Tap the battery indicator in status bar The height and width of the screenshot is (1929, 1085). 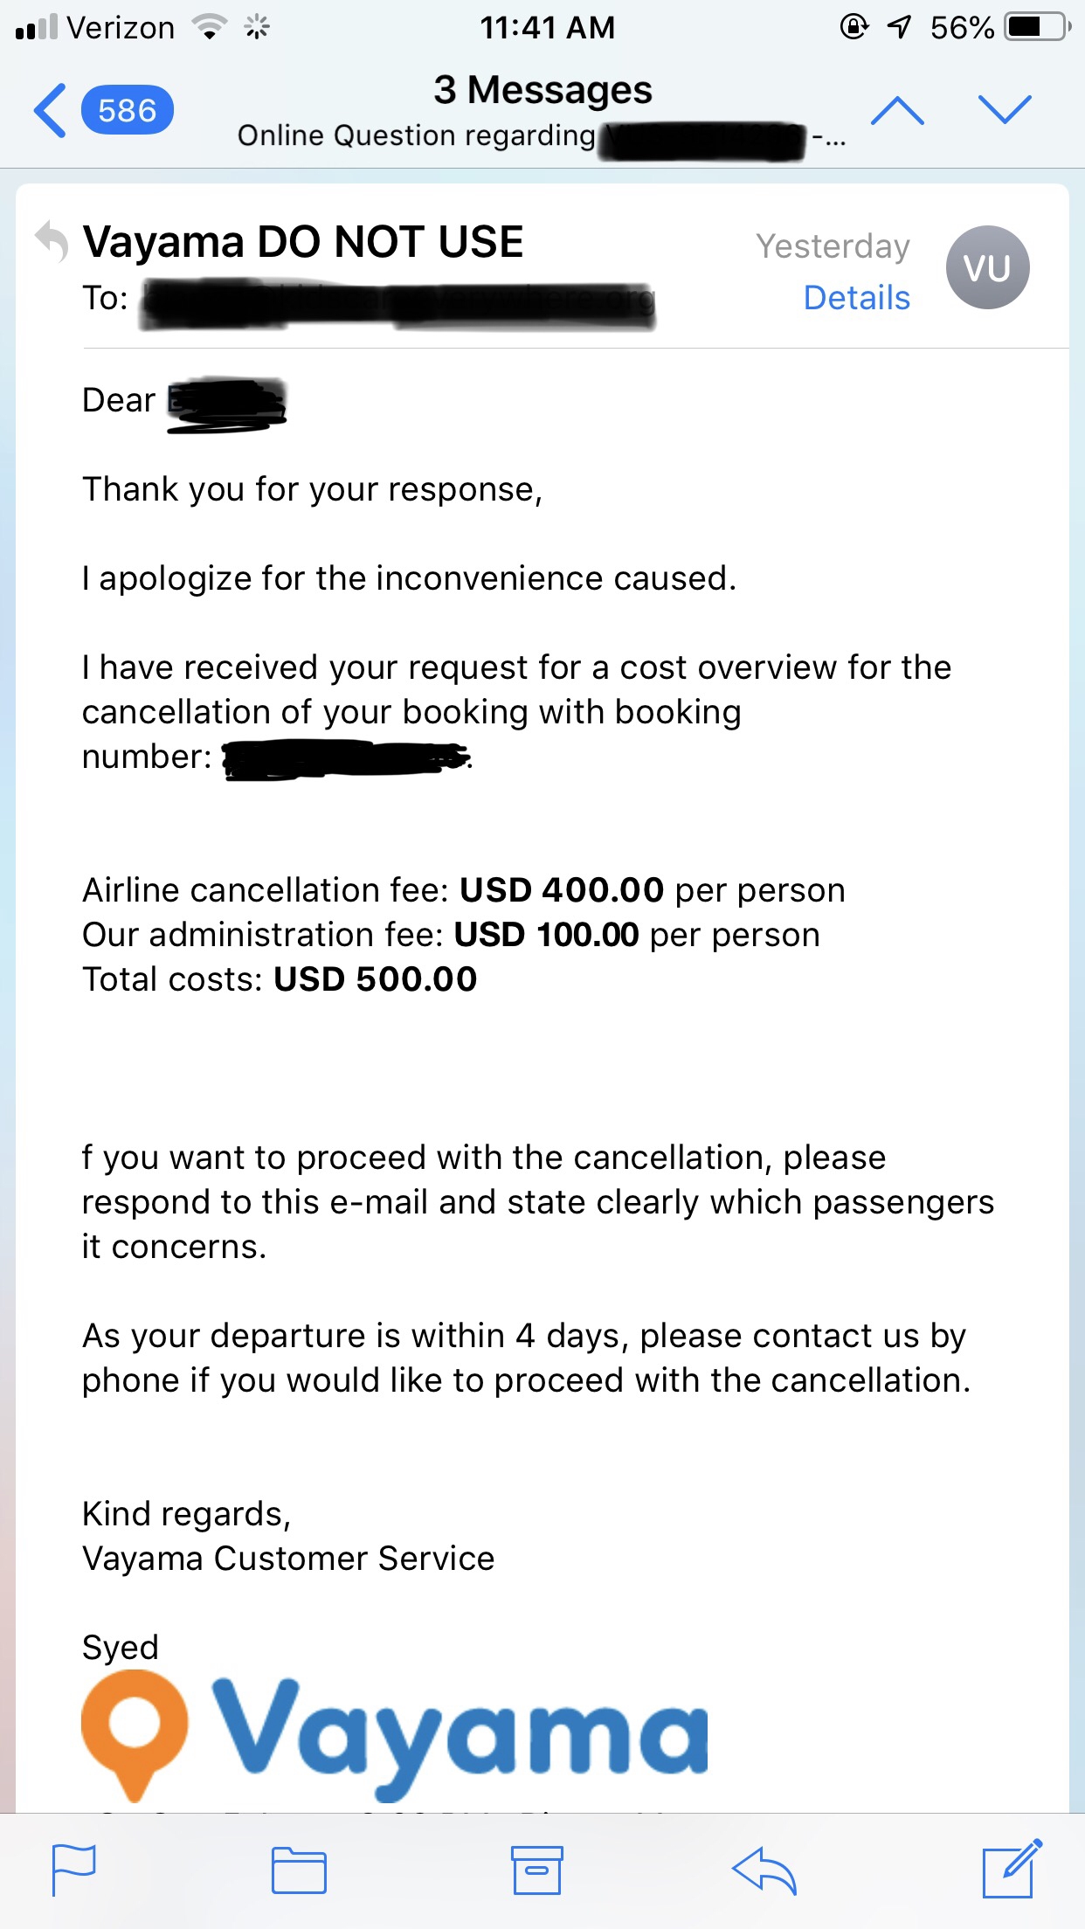pos(1037,27)
